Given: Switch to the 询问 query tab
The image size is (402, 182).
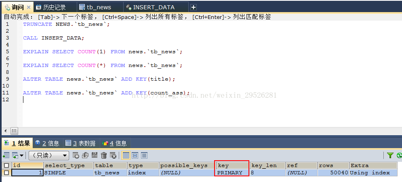Looking at the screenshot, I should click(x=17, y=7).
